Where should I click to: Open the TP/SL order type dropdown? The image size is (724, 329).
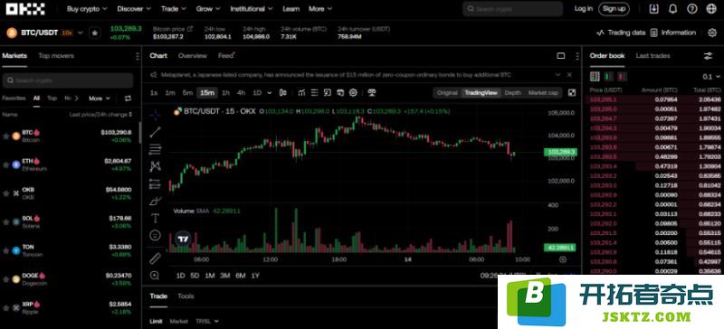click(x=207, y=321)
